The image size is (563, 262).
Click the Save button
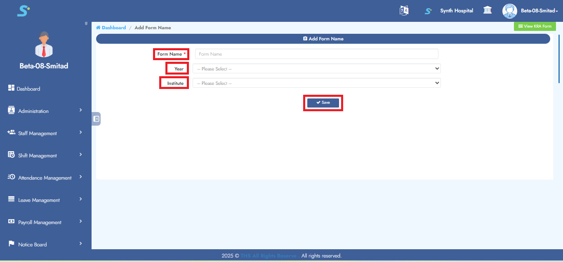click(x=323, y=103)
